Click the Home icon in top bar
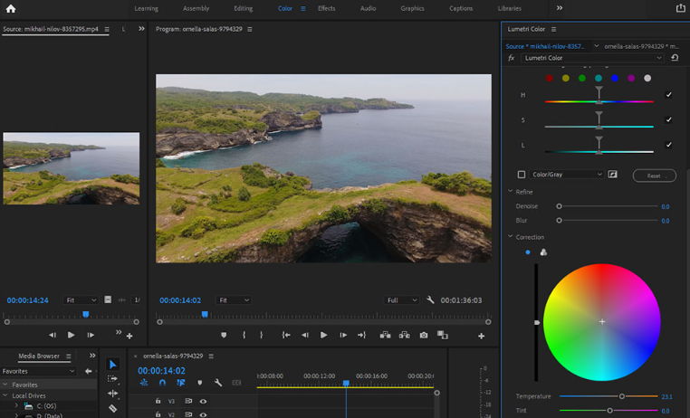 tap(11, 8)
